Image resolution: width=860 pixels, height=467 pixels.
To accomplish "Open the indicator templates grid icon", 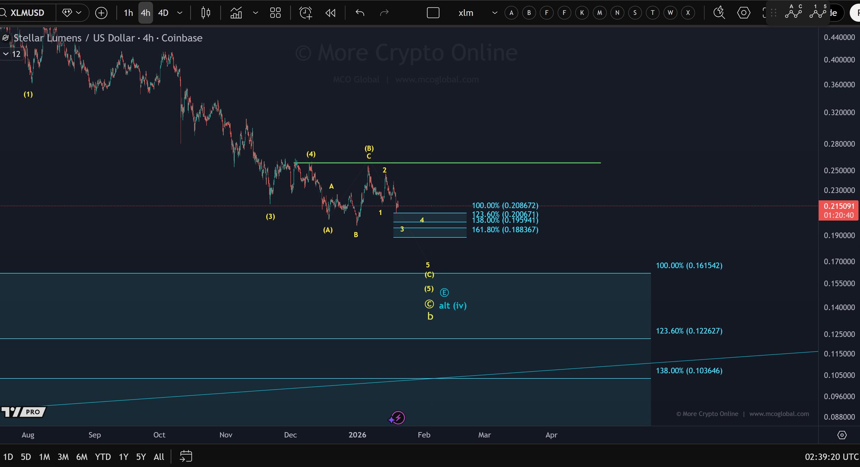I will 275,13.
